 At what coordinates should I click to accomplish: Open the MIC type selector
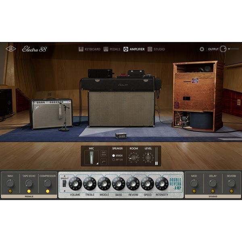click(92, 158)
